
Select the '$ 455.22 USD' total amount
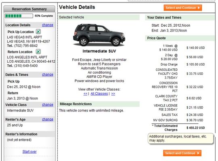click(196, 128)
